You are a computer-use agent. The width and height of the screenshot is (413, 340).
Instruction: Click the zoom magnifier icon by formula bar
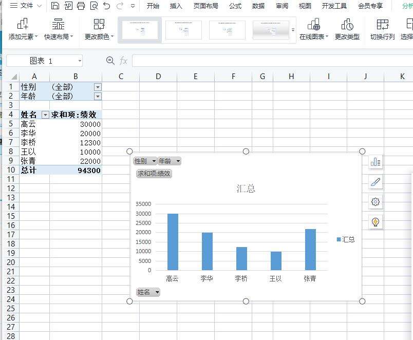[x=110, y=61]
